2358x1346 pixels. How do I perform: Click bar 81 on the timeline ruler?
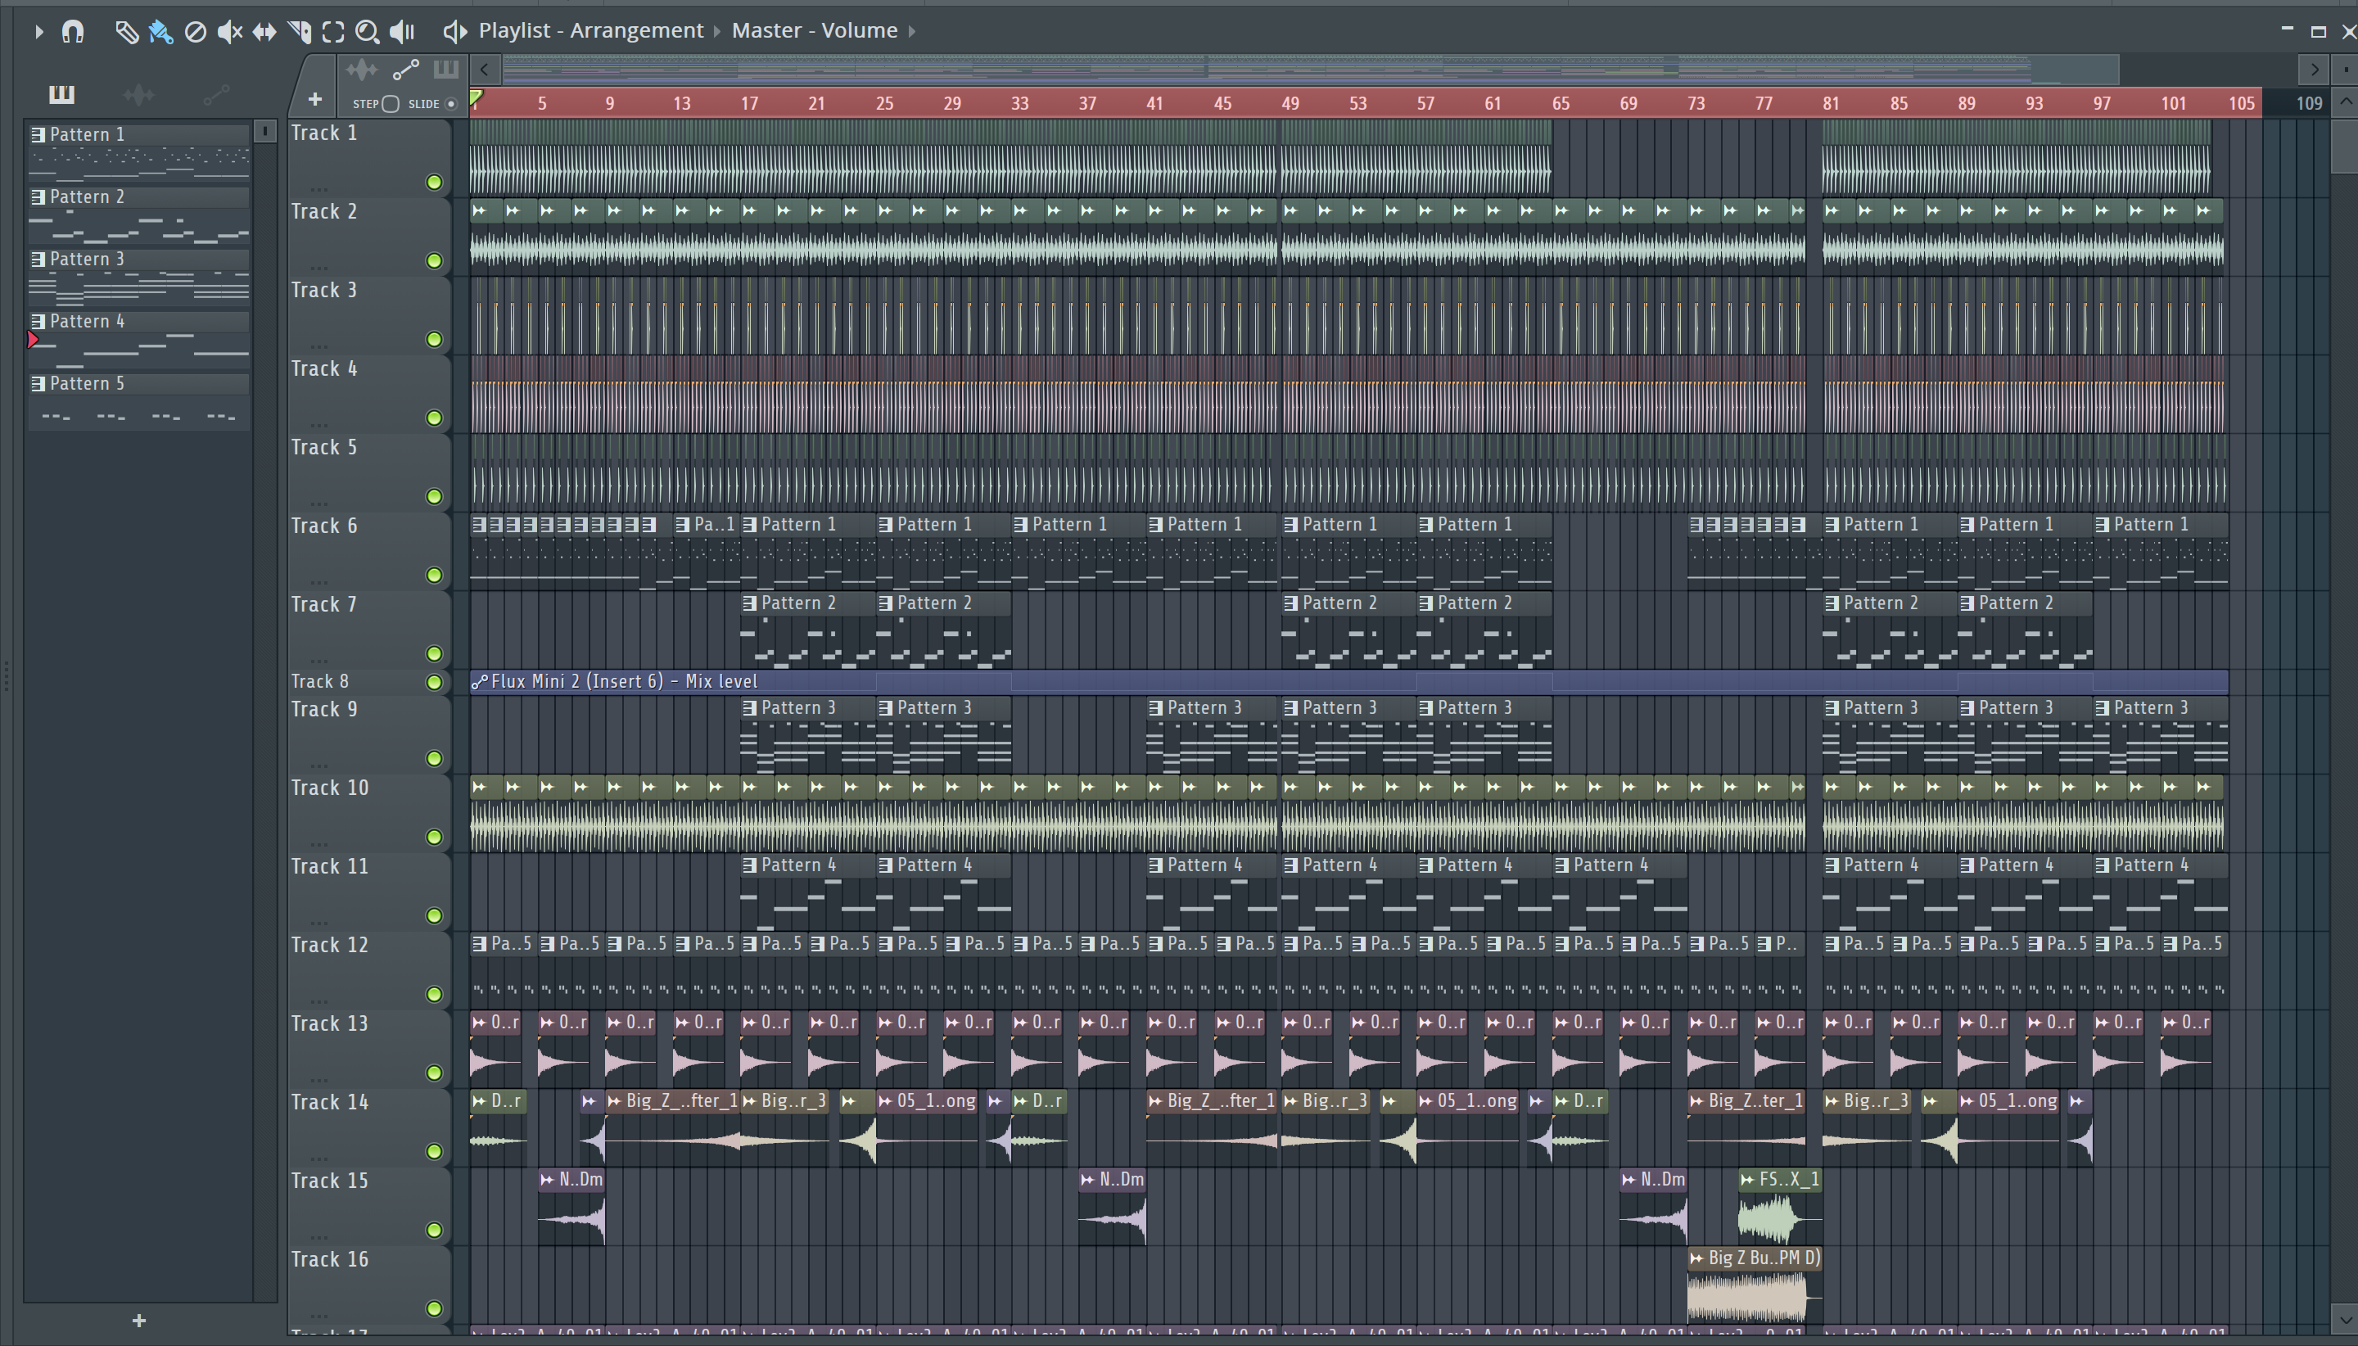[1831, 103]
